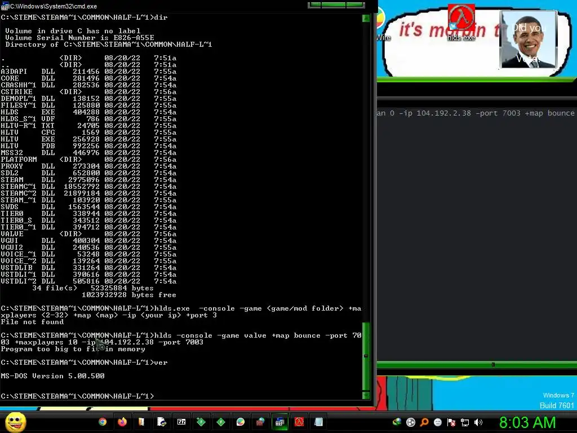Open the green diamond icon with plus sign
This screenshot has height=433, width=577.
(201, 422)
